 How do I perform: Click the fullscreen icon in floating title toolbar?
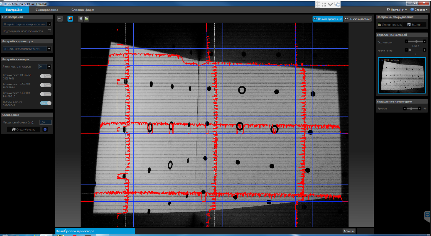324,4
